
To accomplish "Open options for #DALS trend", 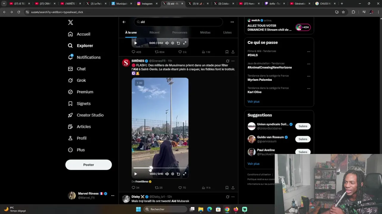I will tap(309, 51).
